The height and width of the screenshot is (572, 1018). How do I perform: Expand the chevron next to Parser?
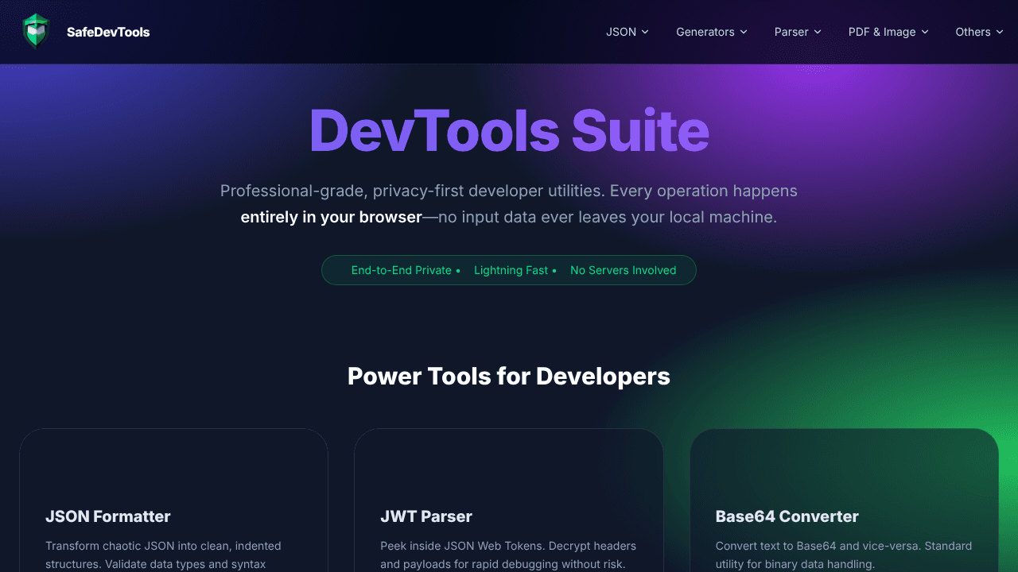818,32
